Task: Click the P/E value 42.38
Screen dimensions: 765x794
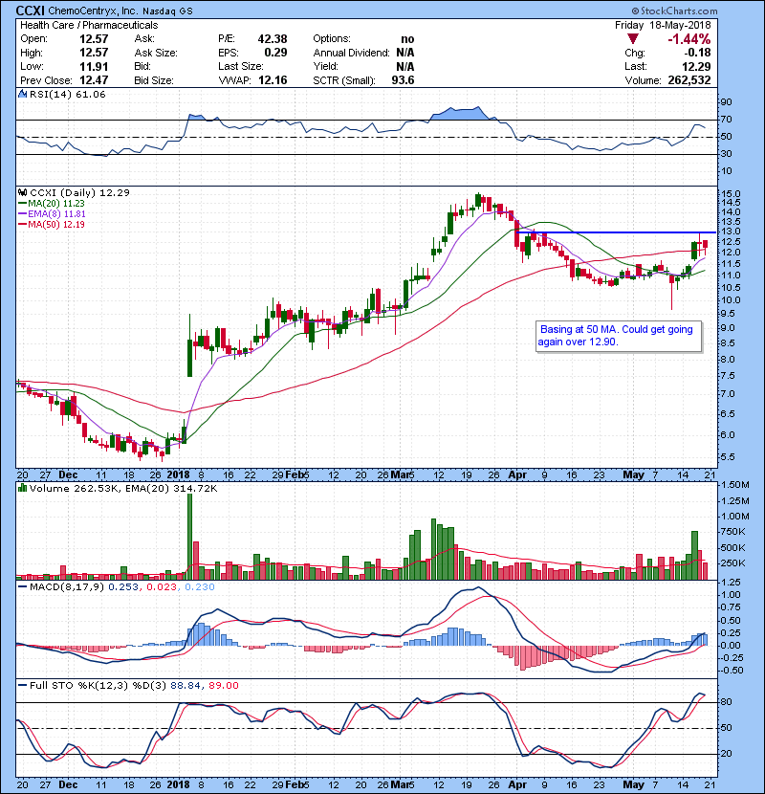Action: (273, 39)
